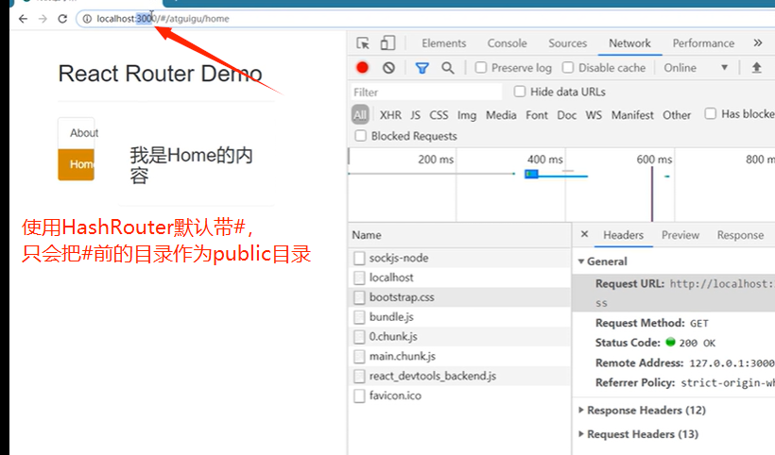Switch to the Network tab
Viewport: 775px width, 455px height.
click(629, 43)
